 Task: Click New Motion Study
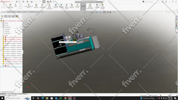pos(67,7)
